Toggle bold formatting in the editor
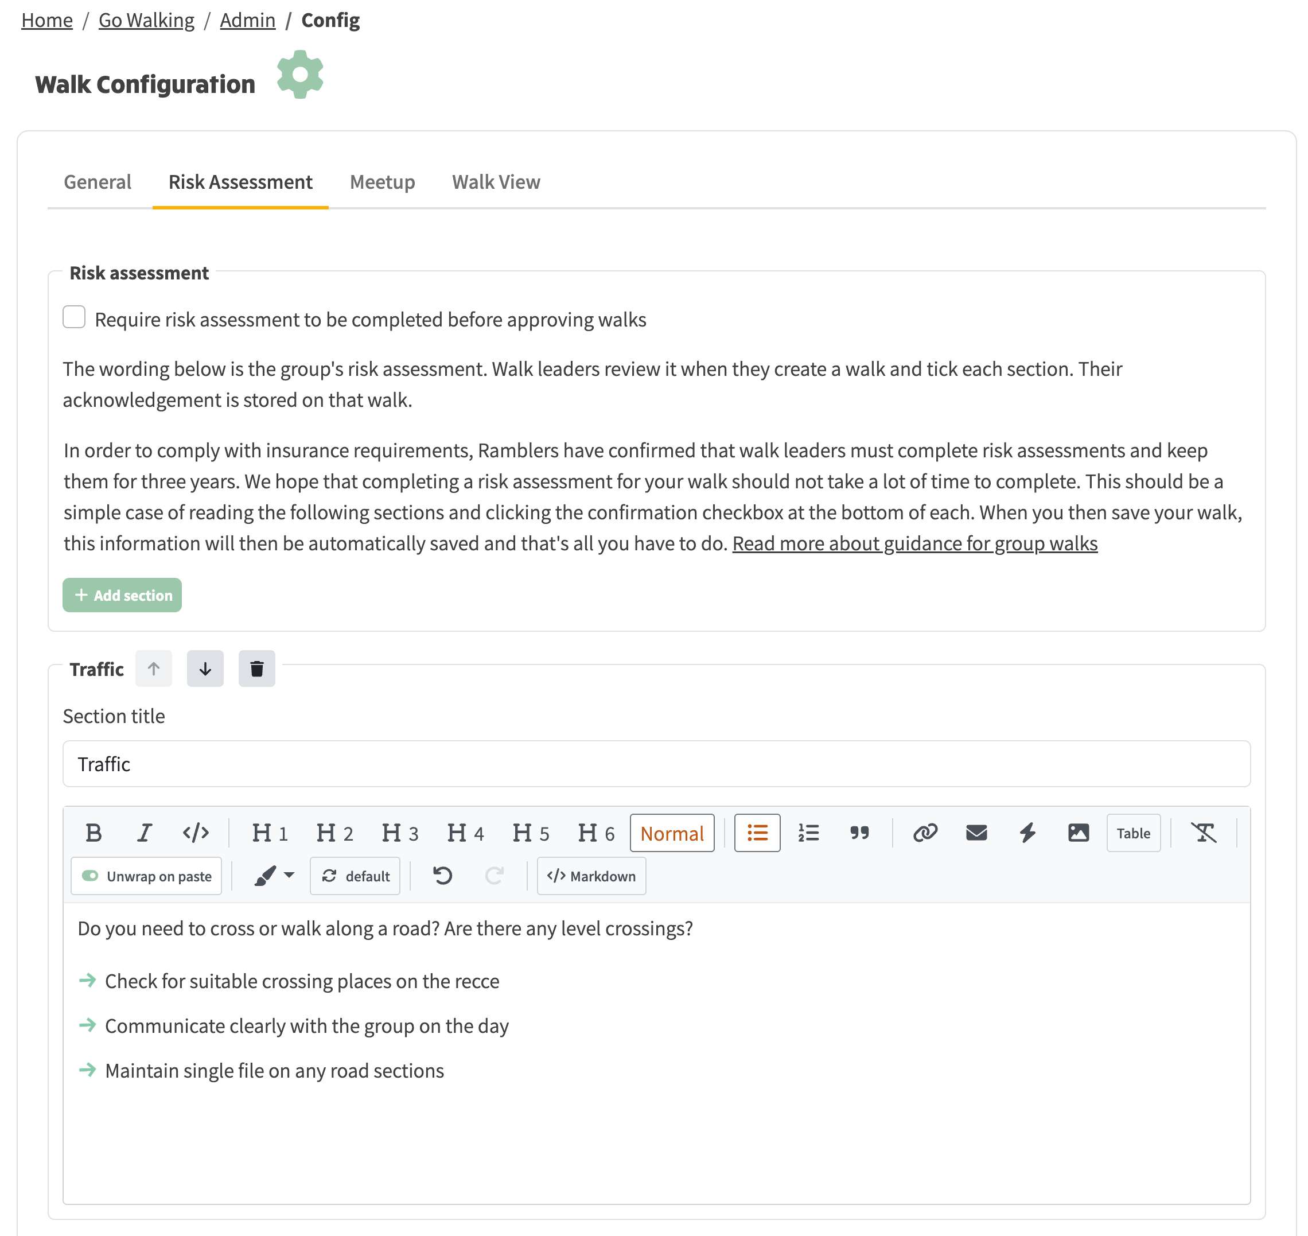This screenshot has width=1308, height=1236. click(94, 833)
